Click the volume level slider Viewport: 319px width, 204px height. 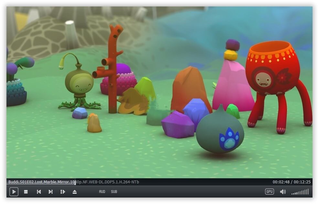pos(300,192)
